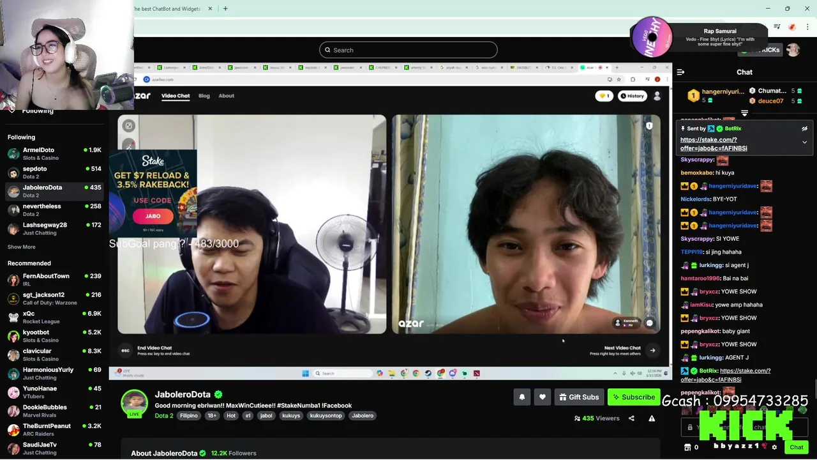Open xQc recommended channel
This screenshot has height=460, width=817.
54,317
